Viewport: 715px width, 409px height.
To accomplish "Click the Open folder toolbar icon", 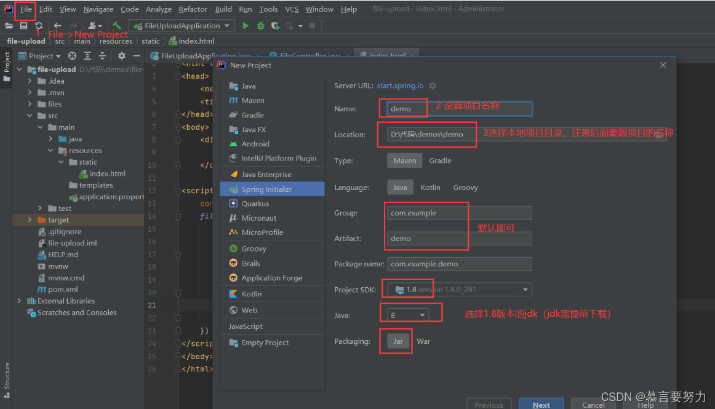I will [9, 26].
